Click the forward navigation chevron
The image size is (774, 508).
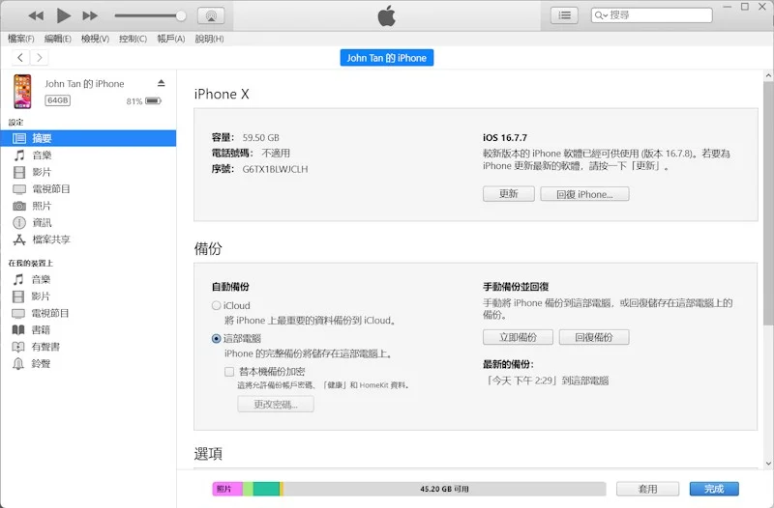pyautogui.click(x=40, y=58)
